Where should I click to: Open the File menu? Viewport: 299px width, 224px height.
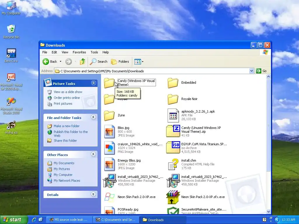(45, 52)
